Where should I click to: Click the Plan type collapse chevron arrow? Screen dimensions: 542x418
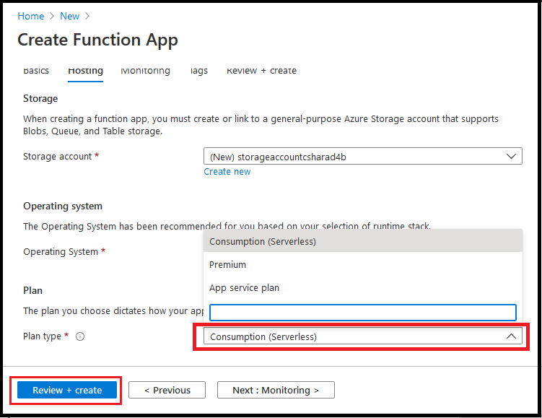pyautogui.click(x=511, y=336)
